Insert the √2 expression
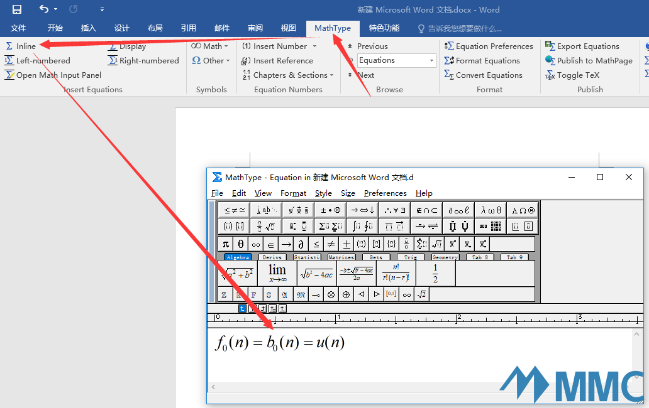 [x=421, y=294]
